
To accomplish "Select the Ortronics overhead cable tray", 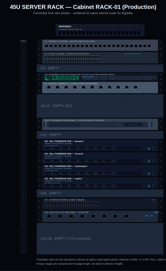I will click(100, 30).
